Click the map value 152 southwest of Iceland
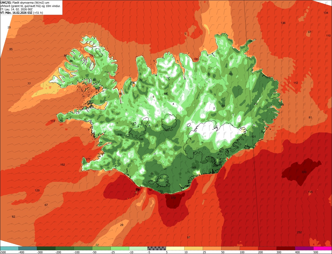Viewport: 332px width, 254px height. click(x=63, y=165)
